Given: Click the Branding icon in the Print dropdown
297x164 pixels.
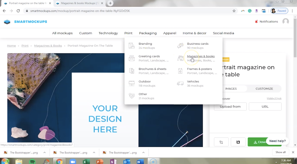Looking at the screenshot, I should click(131, 45).
